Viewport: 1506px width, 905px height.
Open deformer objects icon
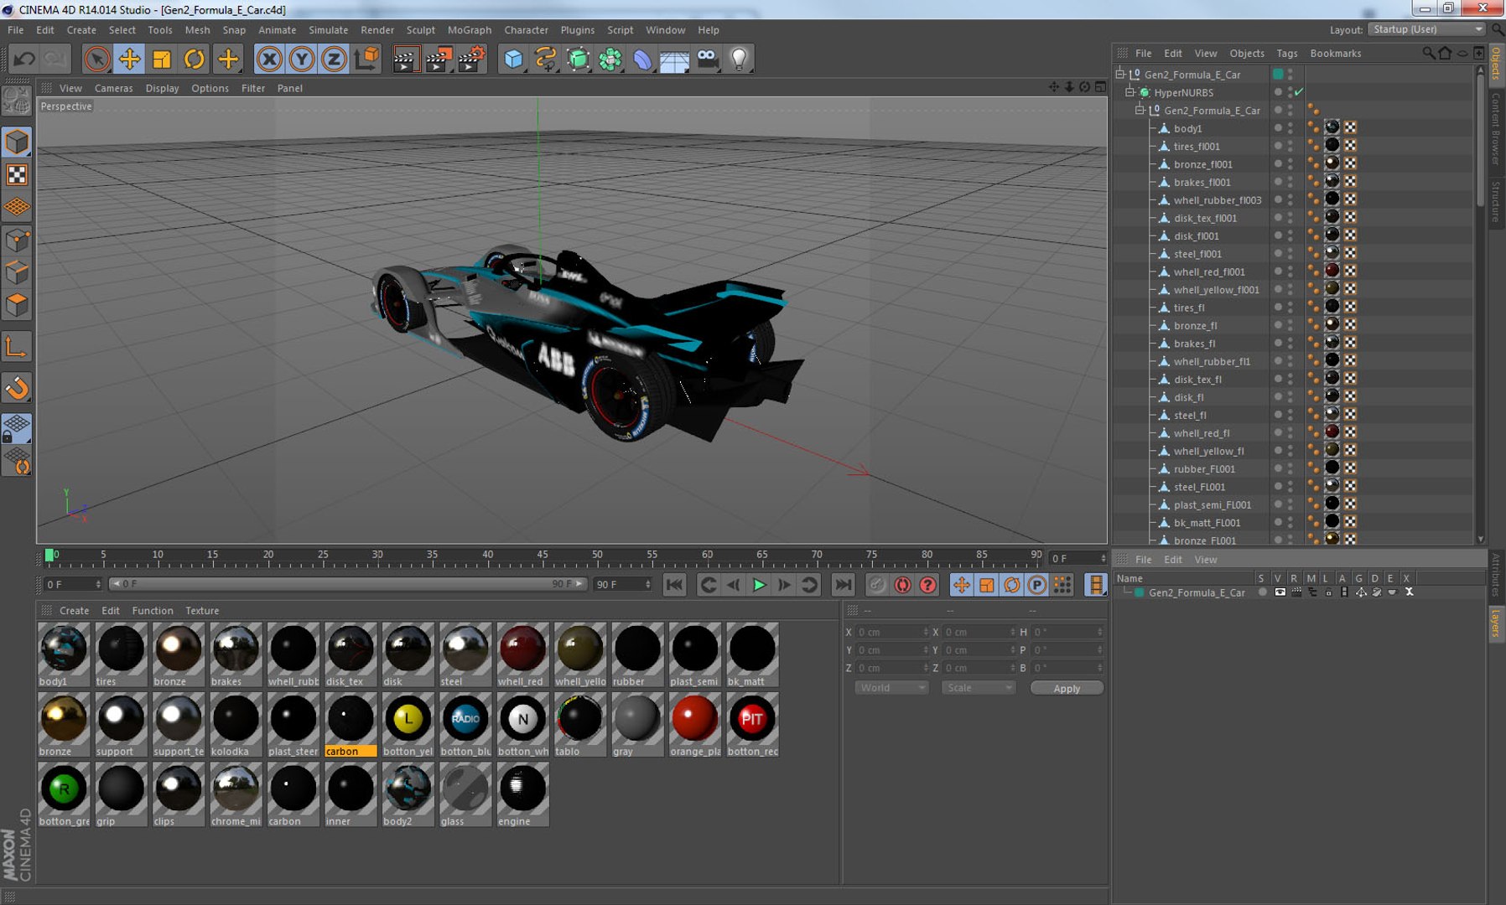642,59
